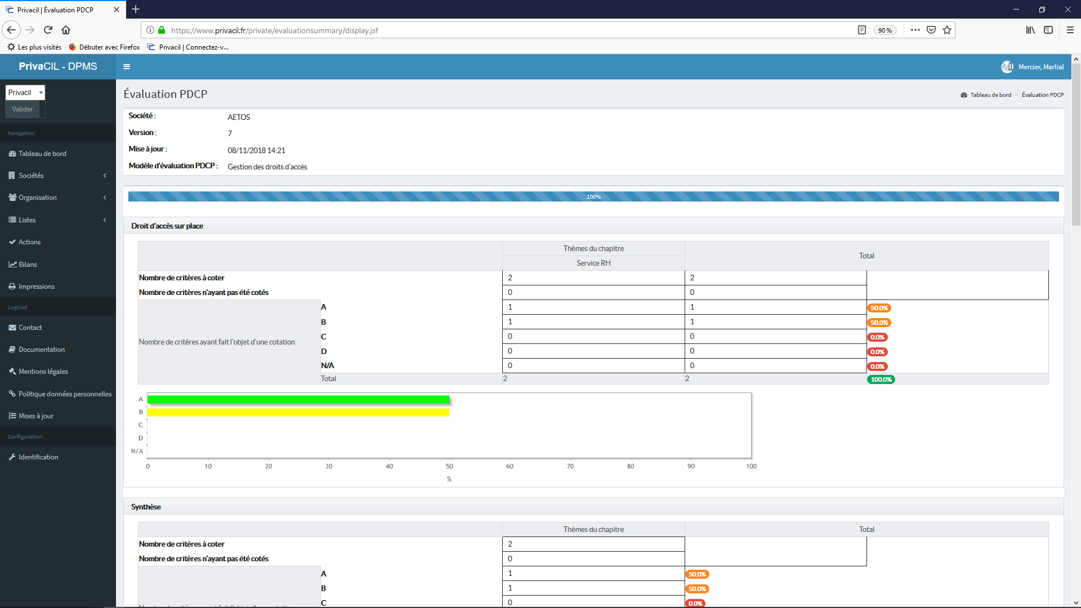Click the 100% progress bar slider
This screenshot has width=1081, height=608.
click(x=594, y=196)
